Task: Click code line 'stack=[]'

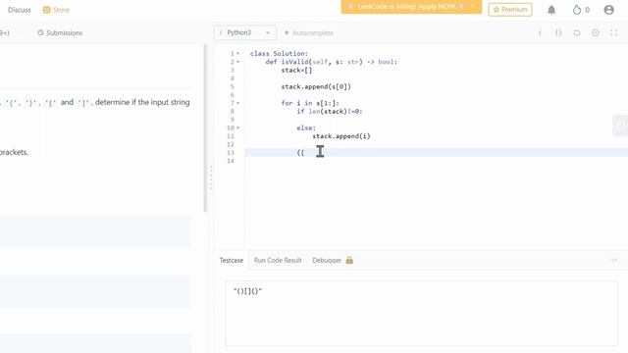Action: coord(296,71)
